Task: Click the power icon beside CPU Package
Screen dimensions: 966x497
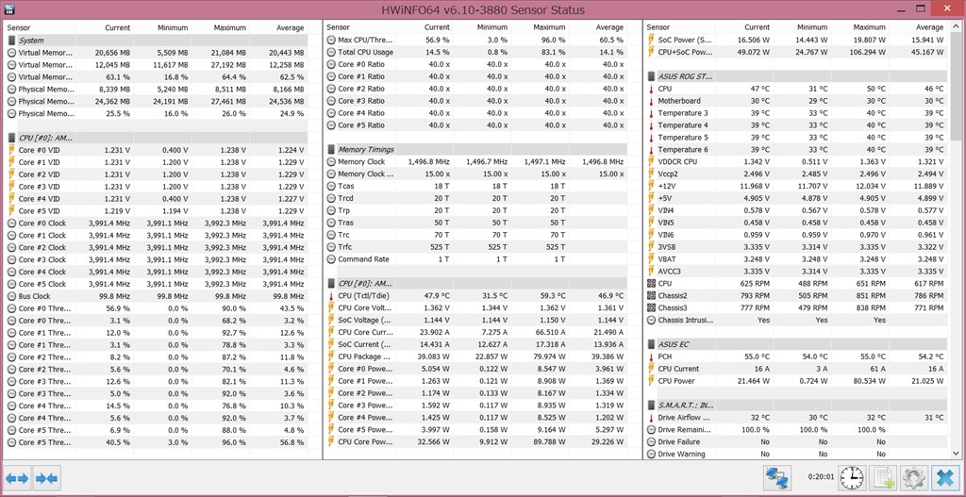Action: (332, 356)
